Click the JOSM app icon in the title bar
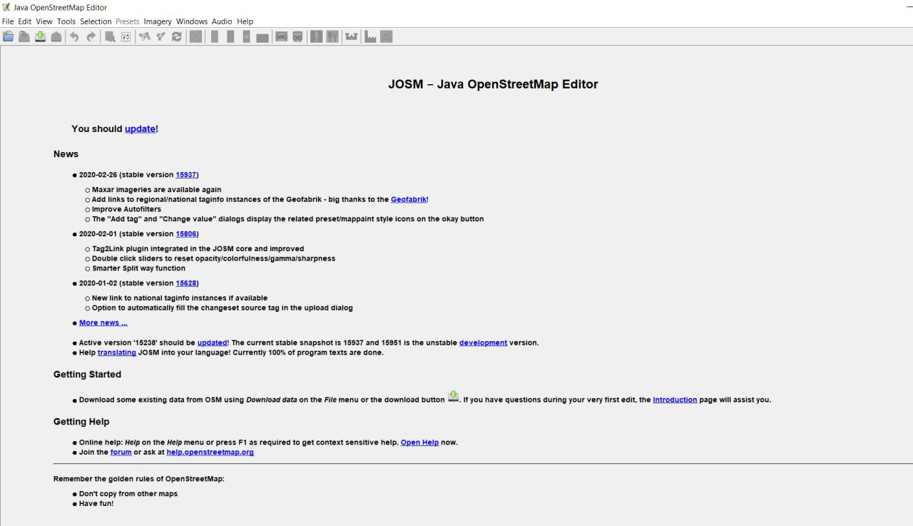The image size is (913, 526). (6, 7)
